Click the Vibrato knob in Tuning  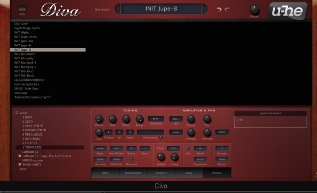(99, 119)
